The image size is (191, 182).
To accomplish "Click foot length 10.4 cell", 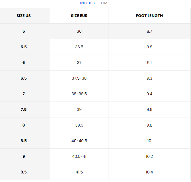I will click(149, 172).
